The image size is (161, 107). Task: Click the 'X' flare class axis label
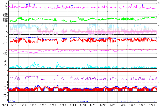point(7,3)
